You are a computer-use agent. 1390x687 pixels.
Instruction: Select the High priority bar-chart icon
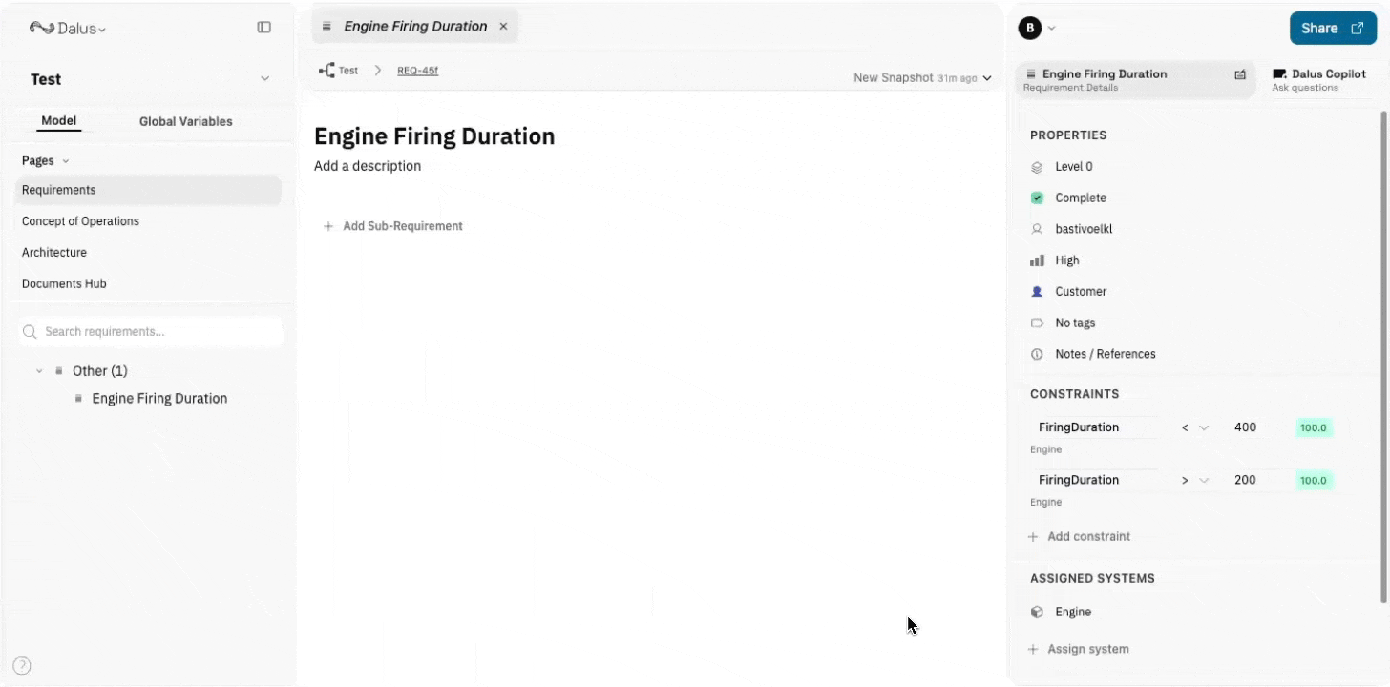click(x=1037, y=260)
